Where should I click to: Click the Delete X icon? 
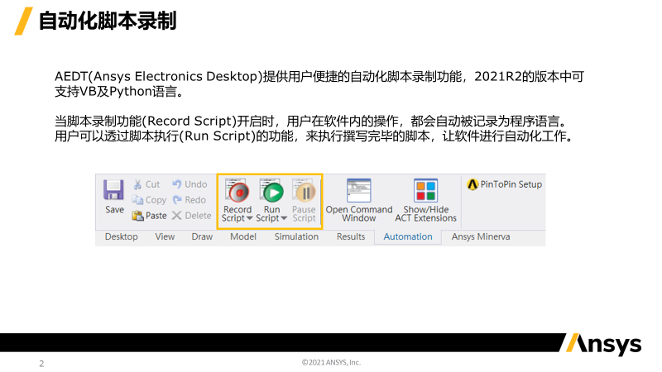point(177,216)
